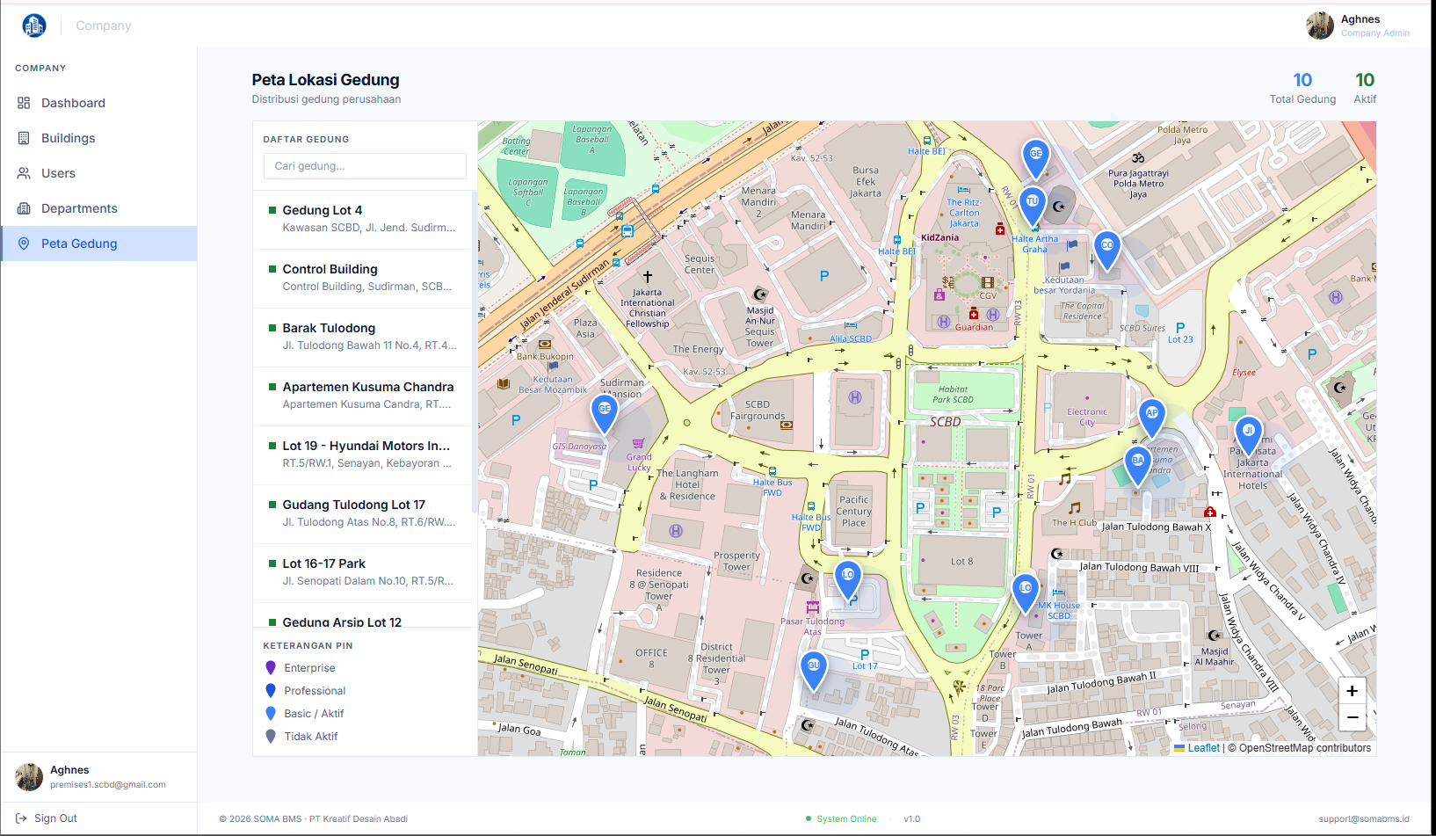Pick Apartemen Kusuma Chandra in the list
Image resolution: width=1436 pixels, height=836 pixels.
363,396
